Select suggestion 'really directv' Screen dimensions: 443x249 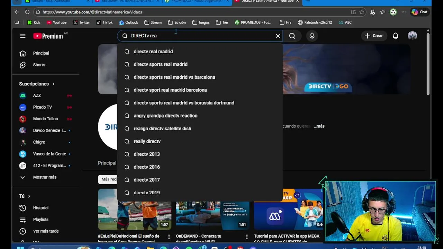[200, 141]
